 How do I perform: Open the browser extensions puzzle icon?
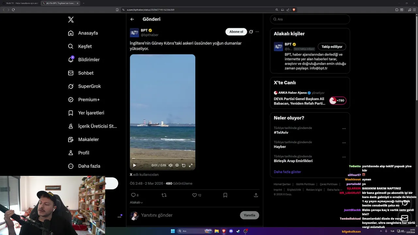[397, 10]
